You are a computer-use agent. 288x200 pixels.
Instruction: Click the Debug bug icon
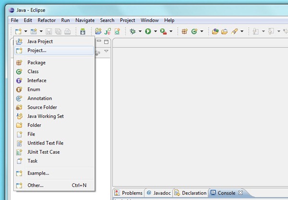coord(132,31)
